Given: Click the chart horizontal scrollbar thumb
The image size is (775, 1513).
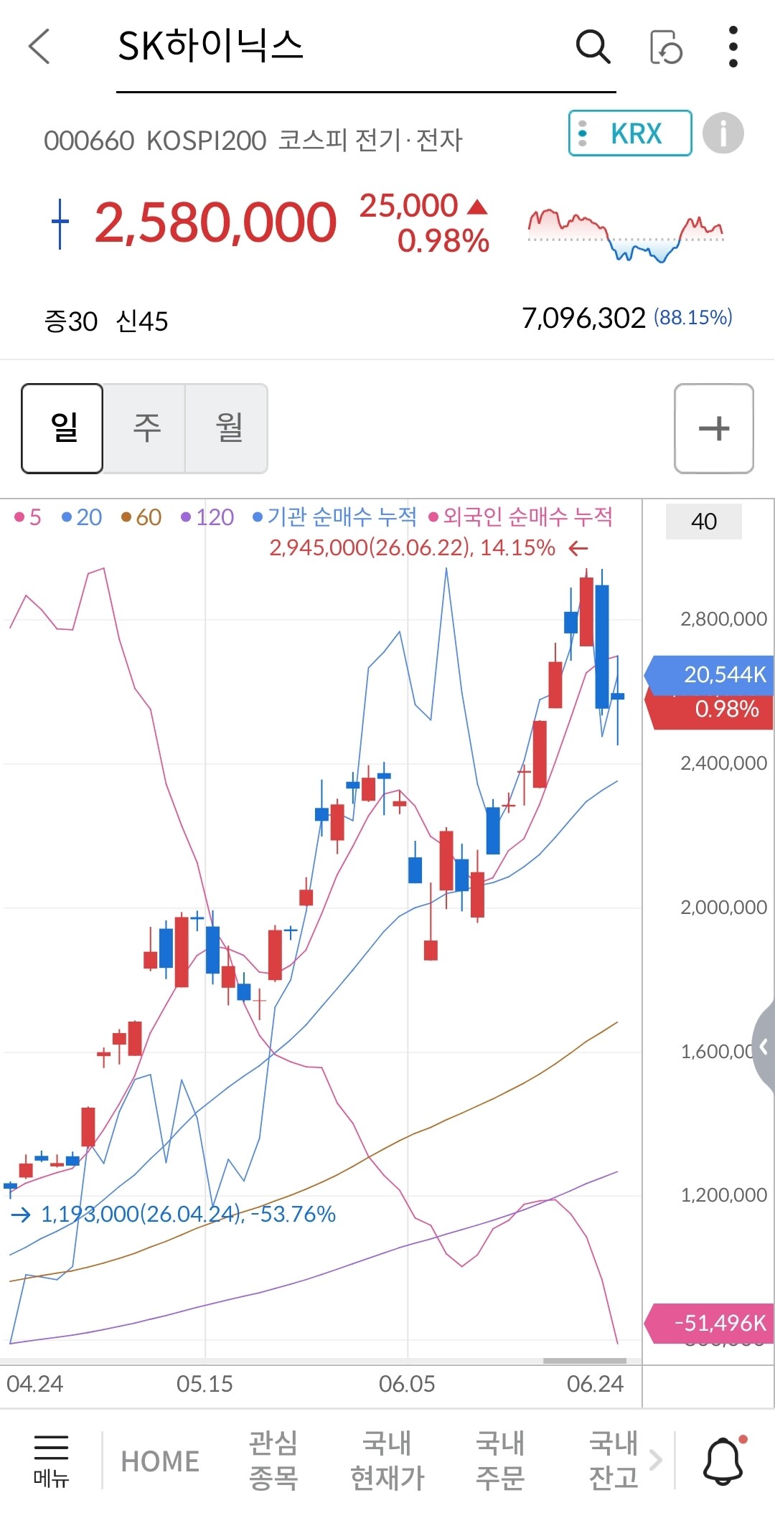Looking at the screenshot, I should click(585, 1361).
